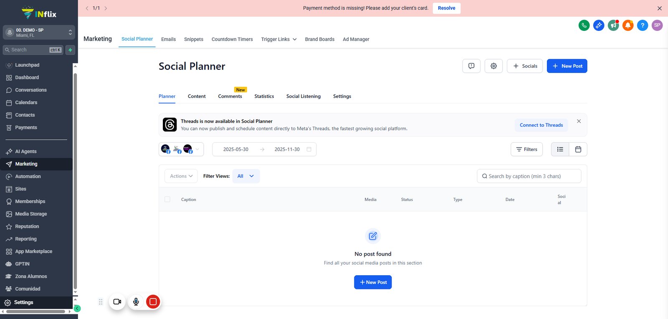Open the 00. DEMO - SP account switcher

[x=39, y=33]
